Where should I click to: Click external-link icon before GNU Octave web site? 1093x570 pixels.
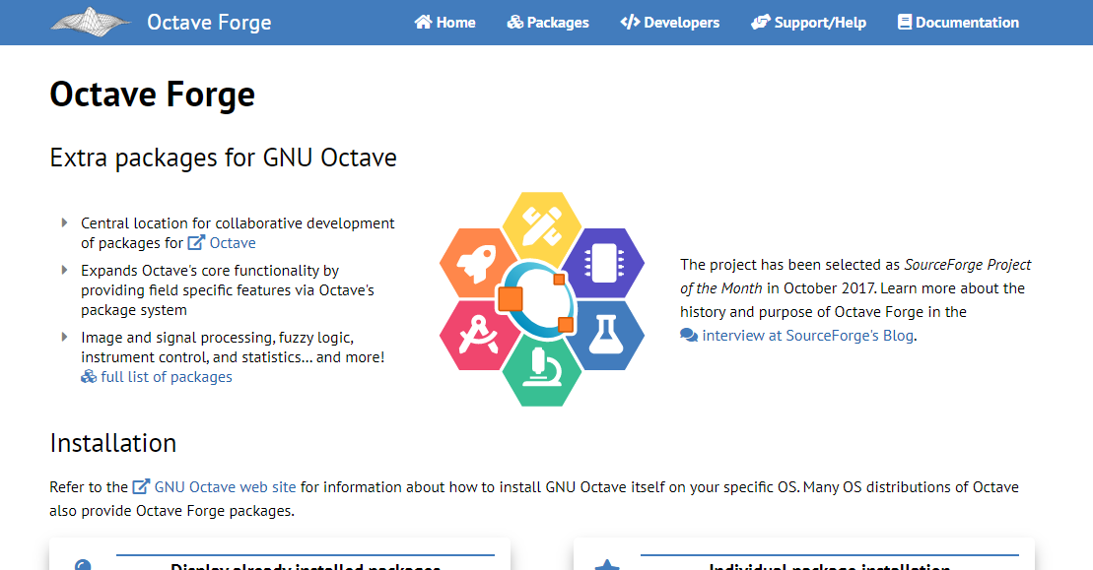(x=142, y=486)
